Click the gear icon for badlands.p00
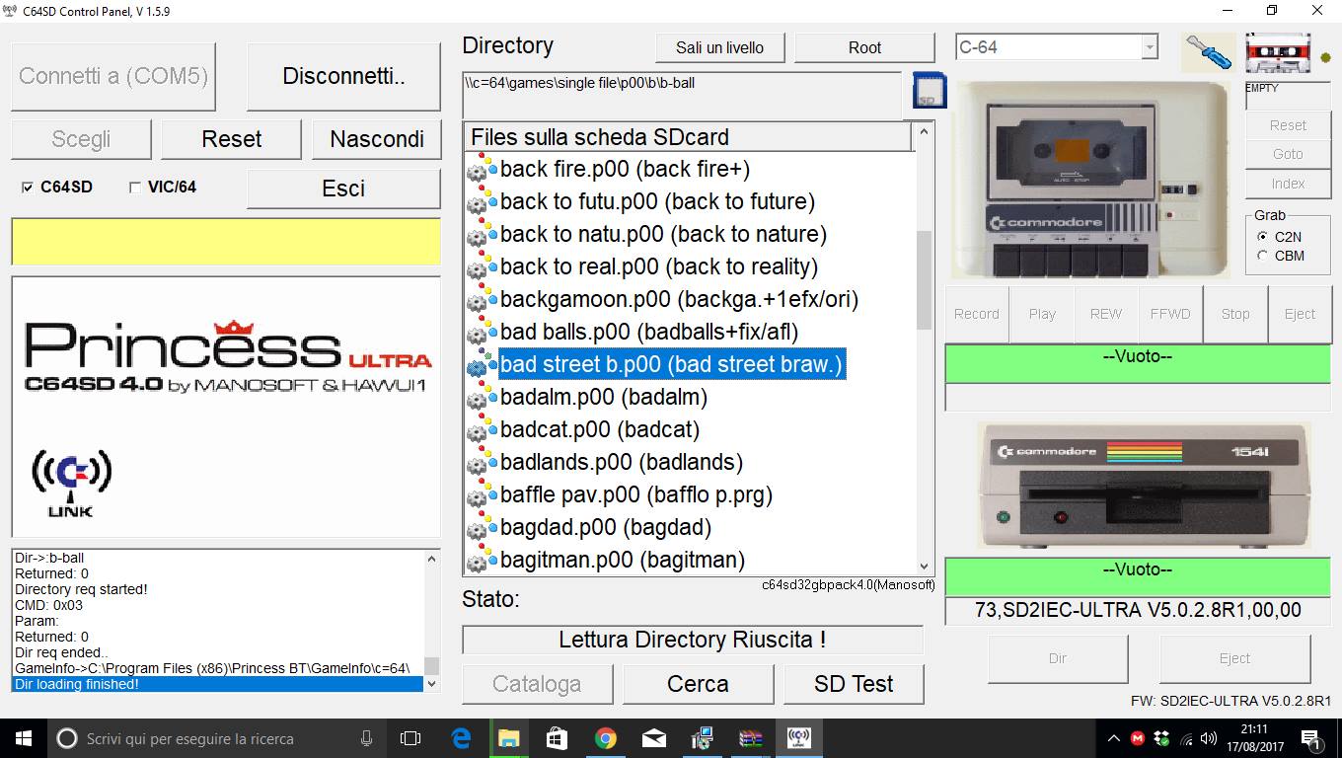 click(x=481, y=463)
